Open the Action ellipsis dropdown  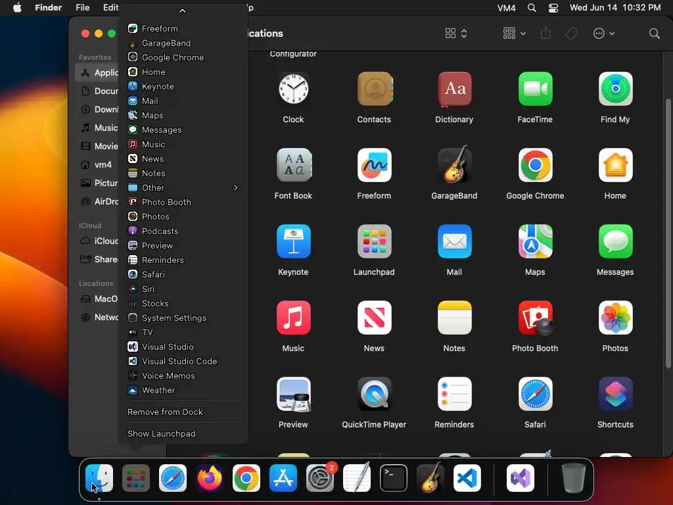click(x=603, y=34)
